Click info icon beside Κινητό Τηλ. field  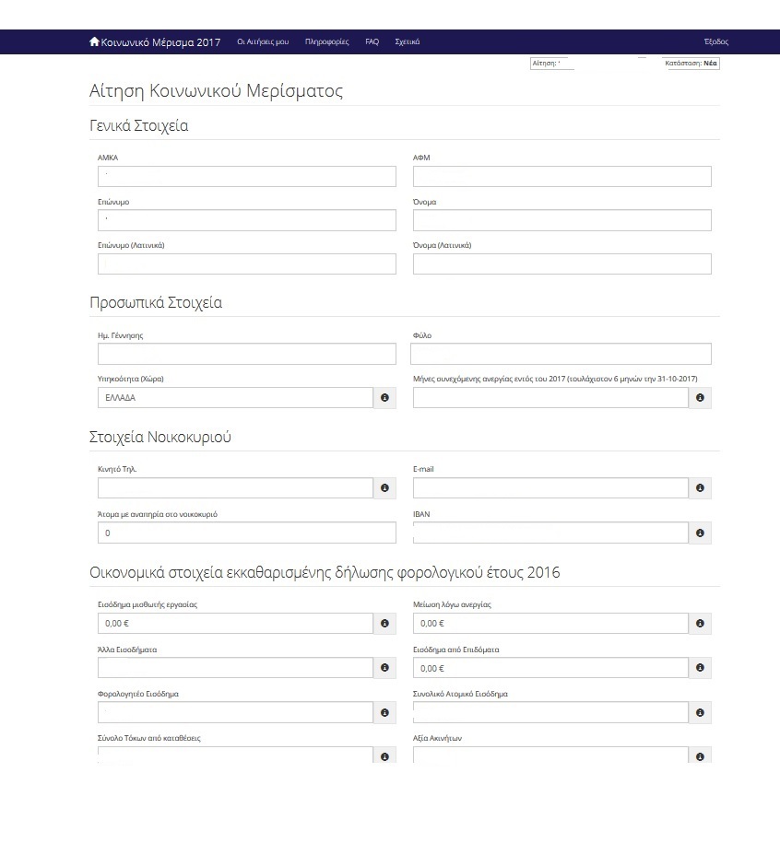point(384,488)
